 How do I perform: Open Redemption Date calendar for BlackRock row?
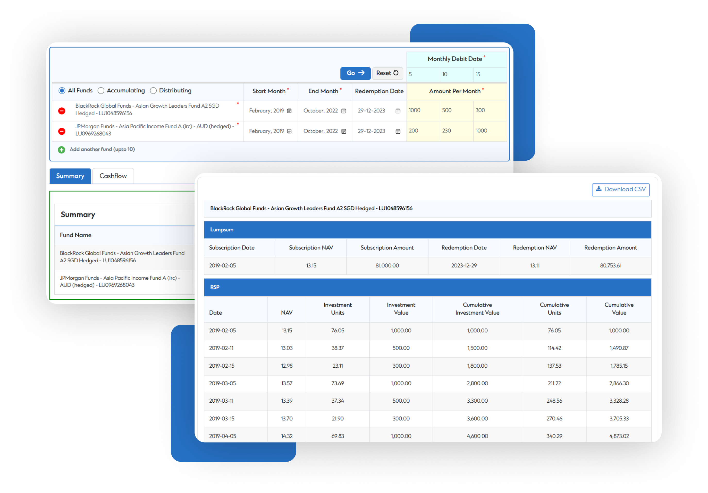(398, 111)
